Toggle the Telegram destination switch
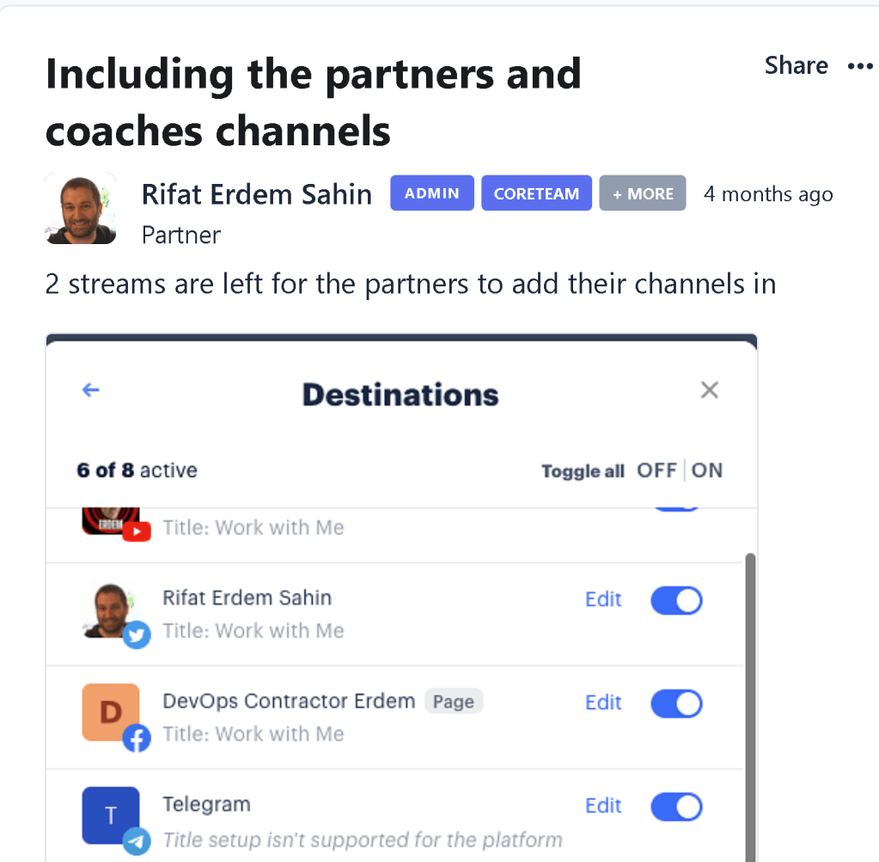 tap(676, 806)
